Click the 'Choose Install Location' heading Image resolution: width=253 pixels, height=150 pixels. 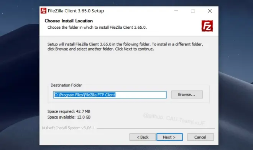[69, 21]
